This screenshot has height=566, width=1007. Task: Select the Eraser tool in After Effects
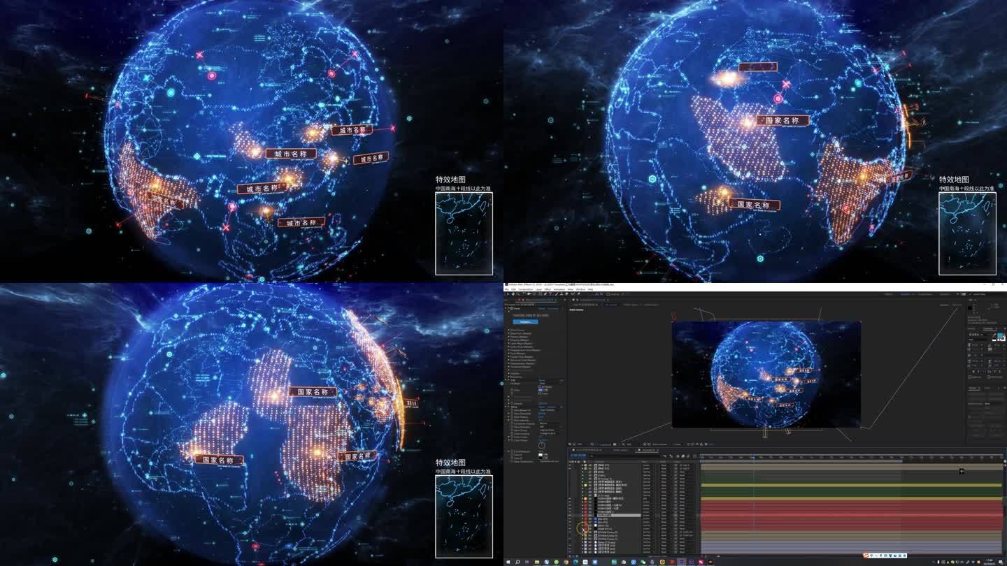[566, 294]
